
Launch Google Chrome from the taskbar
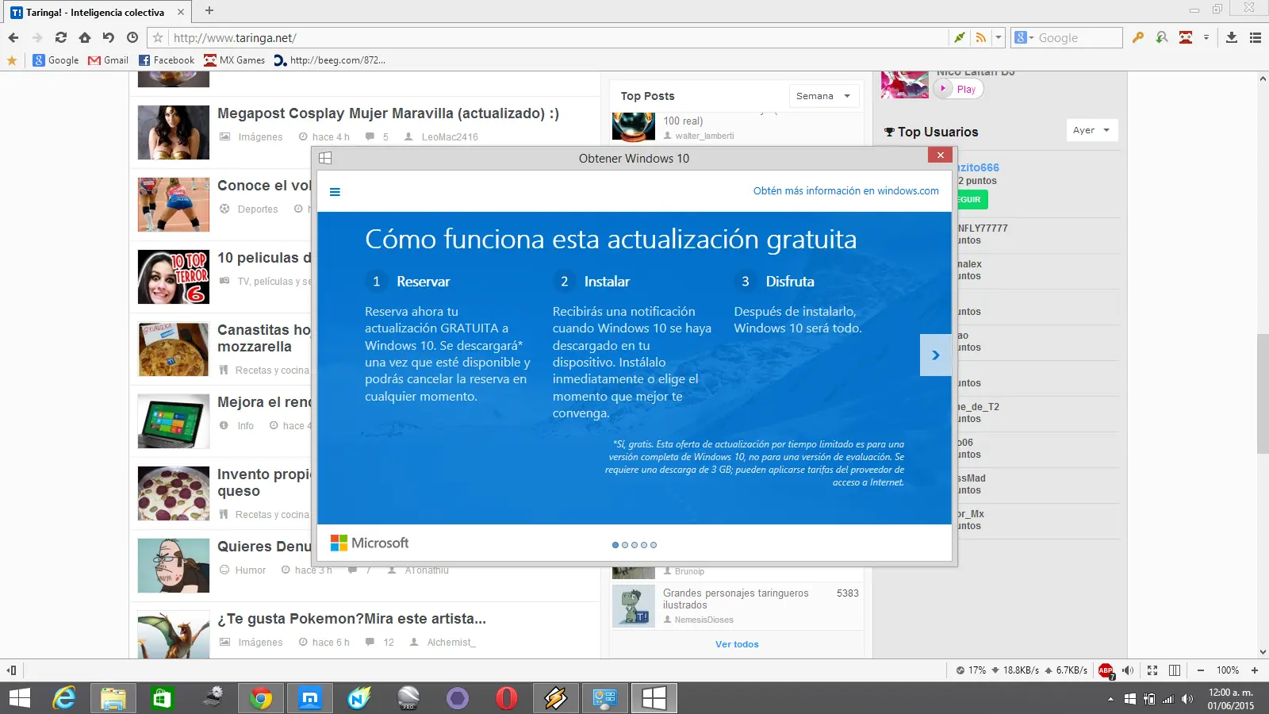tap(261, 698)
